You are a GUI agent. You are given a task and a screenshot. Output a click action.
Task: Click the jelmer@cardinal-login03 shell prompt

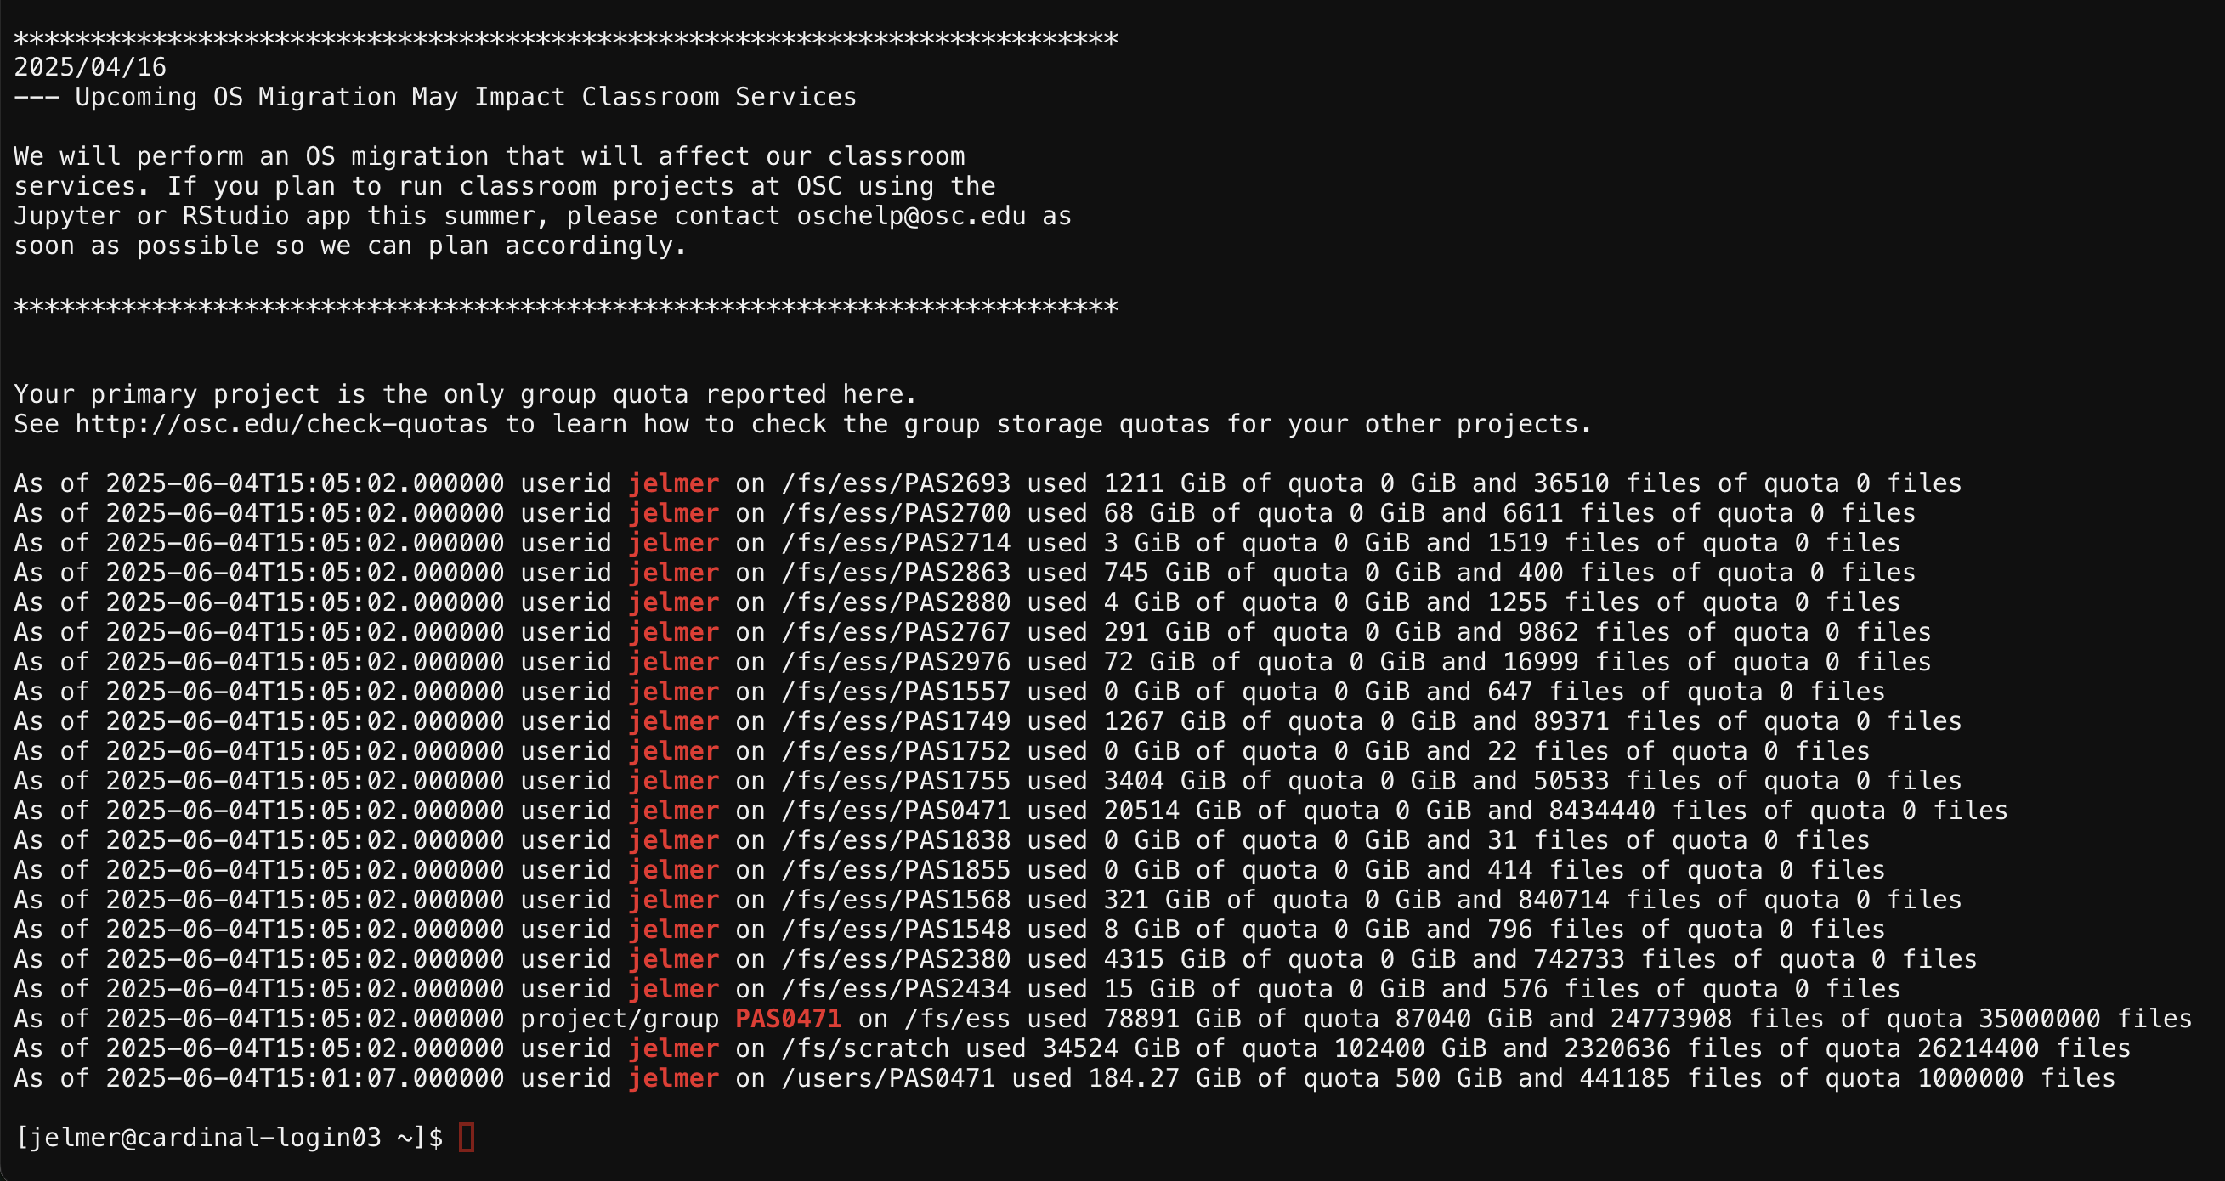[x=229, y=1137]
